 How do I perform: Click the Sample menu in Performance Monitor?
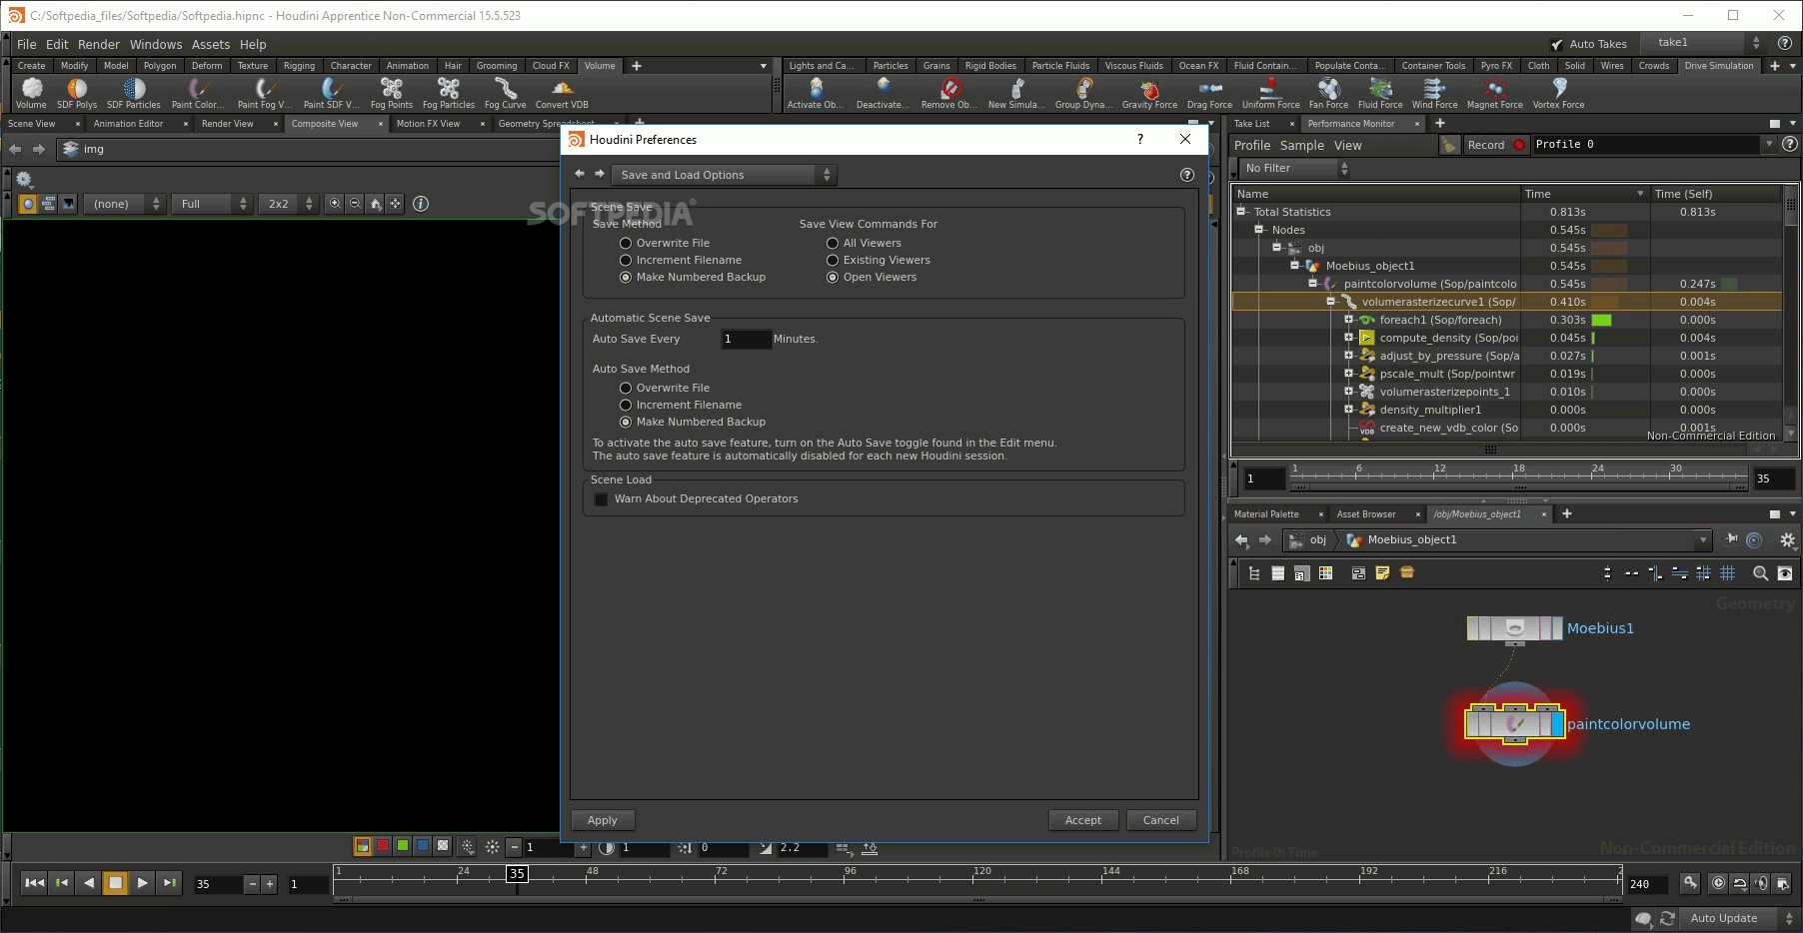point(1302,145)
